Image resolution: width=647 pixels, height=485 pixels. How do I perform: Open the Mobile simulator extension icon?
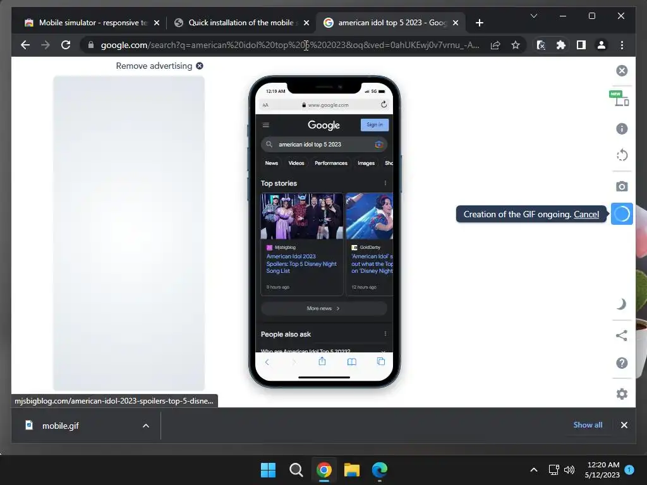click(541, 45)
